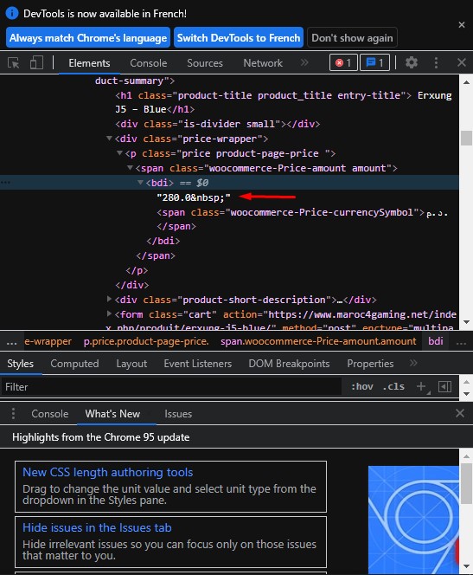Toggle the .cls element classes panel
The height and width of the screenshot is (575, 473).
click(393, 386)
